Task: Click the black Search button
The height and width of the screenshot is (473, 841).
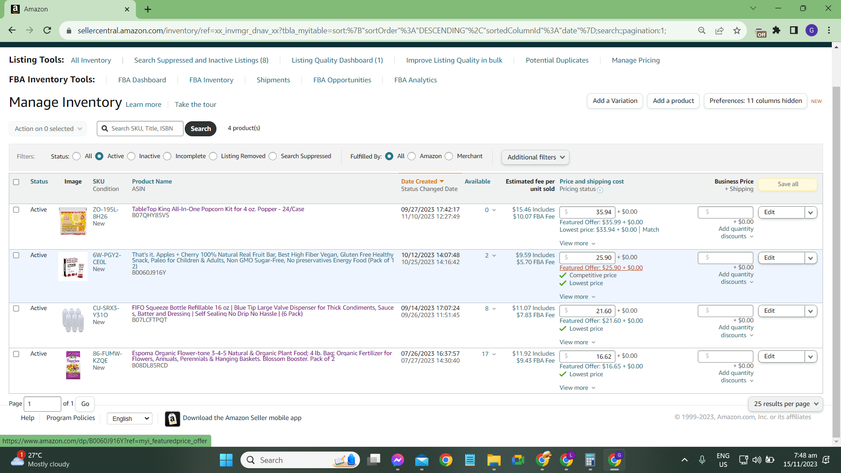Action: click(201, 129)
